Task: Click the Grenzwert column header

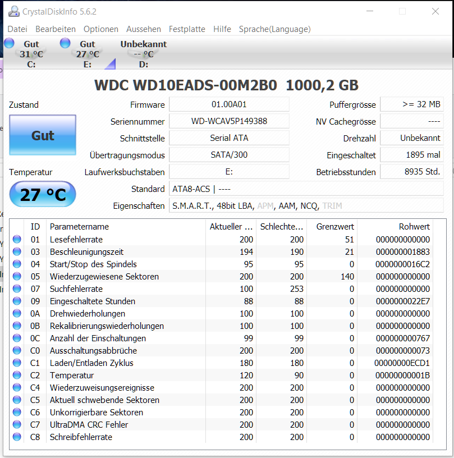Action: pos(332,227)
